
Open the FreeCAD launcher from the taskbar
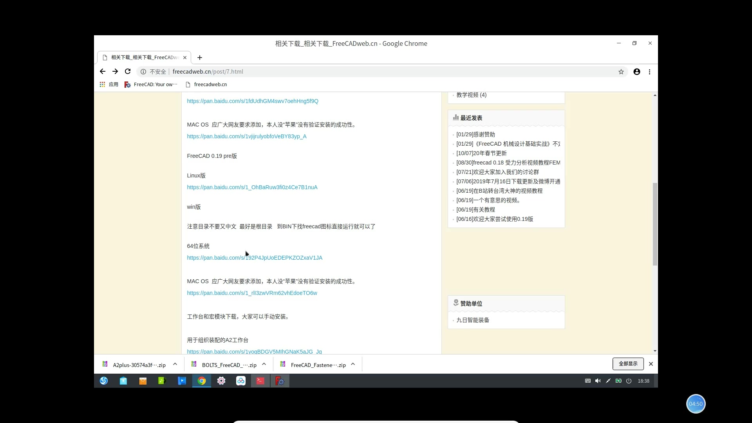click(x=280, y=381)
